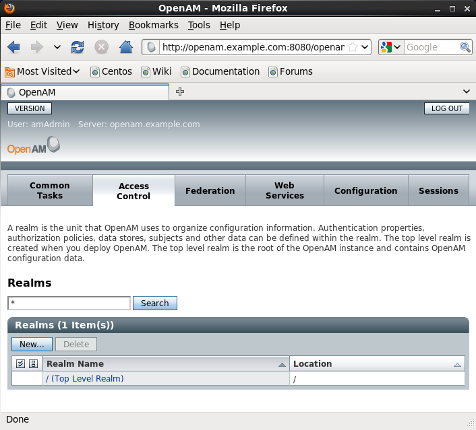Open the Edit menu
Screen dimensions: 476x430
(x=38, y=25)
